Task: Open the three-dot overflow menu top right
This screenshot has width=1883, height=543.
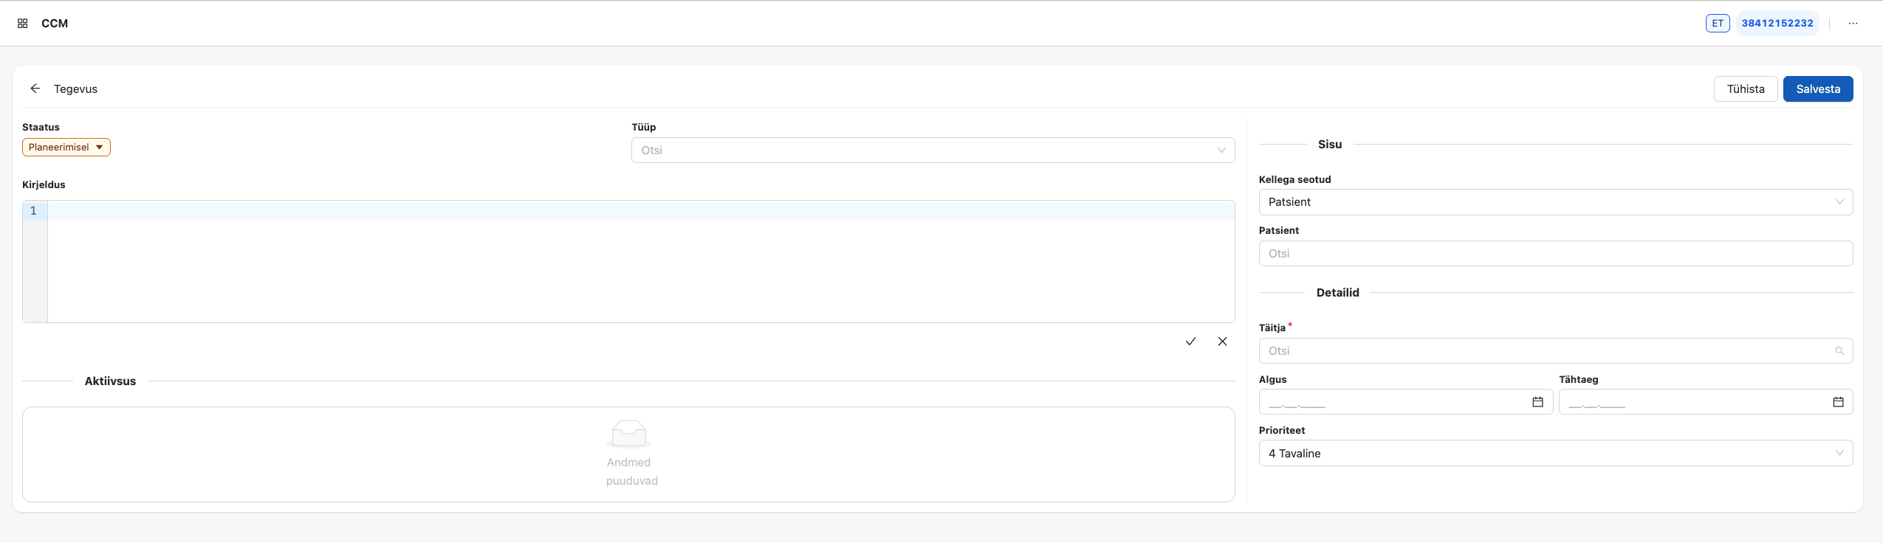Action: [x=1853, y=23]
